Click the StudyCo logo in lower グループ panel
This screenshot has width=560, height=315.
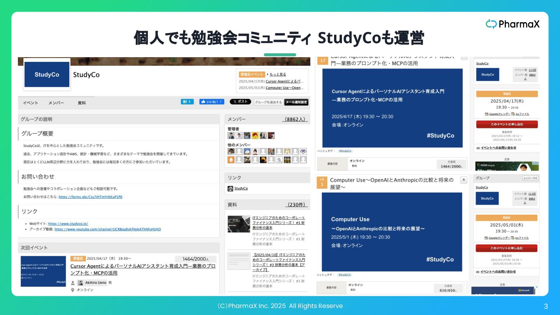[x=487, y=198]
